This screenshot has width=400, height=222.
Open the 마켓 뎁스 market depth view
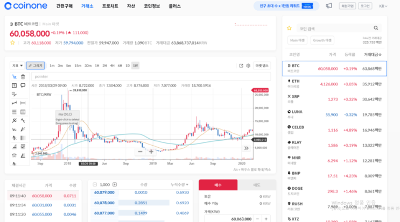tap(262, 66)
